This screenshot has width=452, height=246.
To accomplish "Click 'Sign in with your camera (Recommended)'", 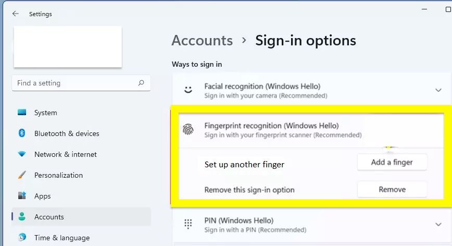I will point(266,95).
